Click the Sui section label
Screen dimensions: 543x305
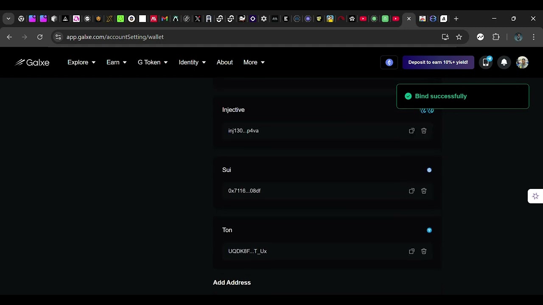click(x=227, y=170)
